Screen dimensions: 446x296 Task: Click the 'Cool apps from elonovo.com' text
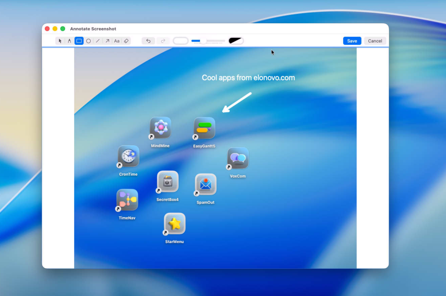point(248,78)
